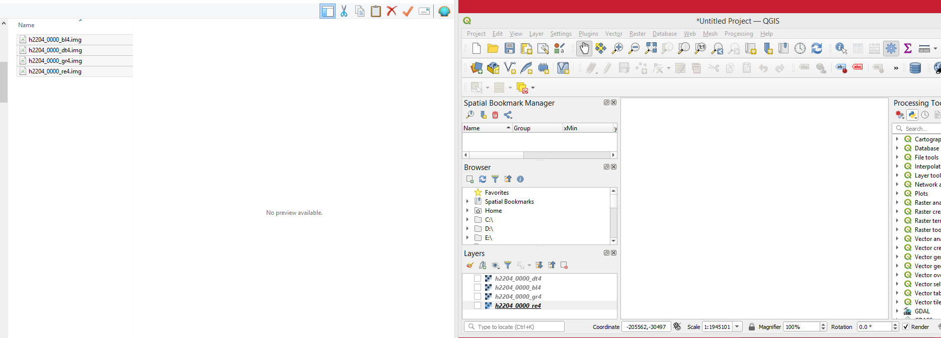
Task: Expand the C:\ drive in Browser
Action: 467,220
